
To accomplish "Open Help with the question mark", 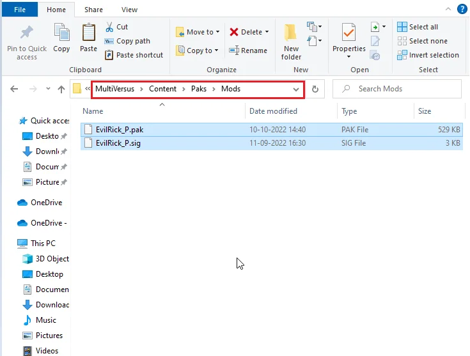I will tap(462, 9).
